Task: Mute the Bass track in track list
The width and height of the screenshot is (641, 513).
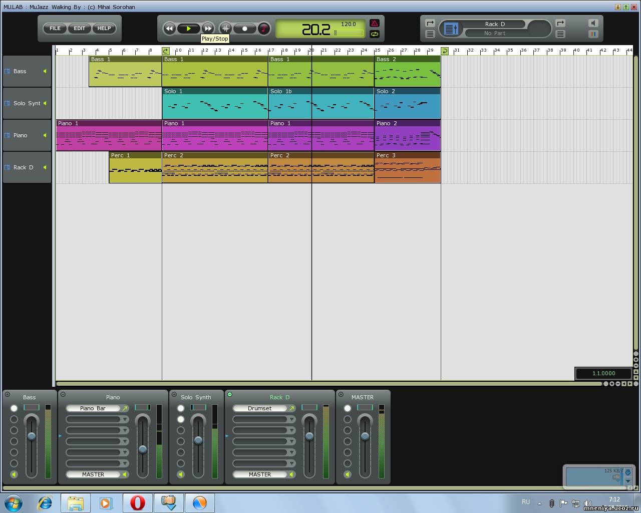Action: pos(45,71)
